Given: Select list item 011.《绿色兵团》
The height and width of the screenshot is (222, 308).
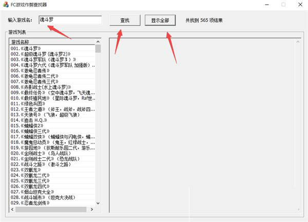Looking at the screenshot, I should click(x=52, y=103).
